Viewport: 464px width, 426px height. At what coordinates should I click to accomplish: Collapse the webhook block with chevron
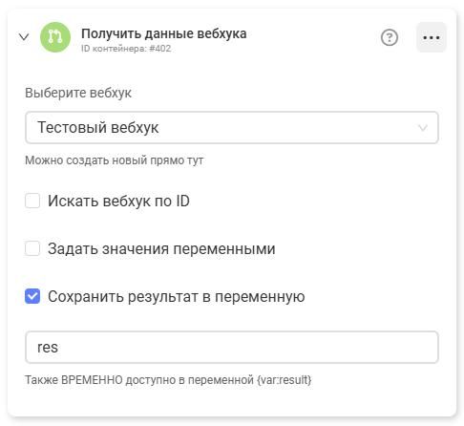click(x=24, y=37)
